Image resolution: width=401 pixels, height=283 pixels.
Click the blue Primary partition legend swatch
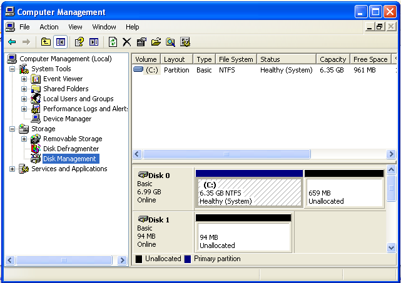188,259
